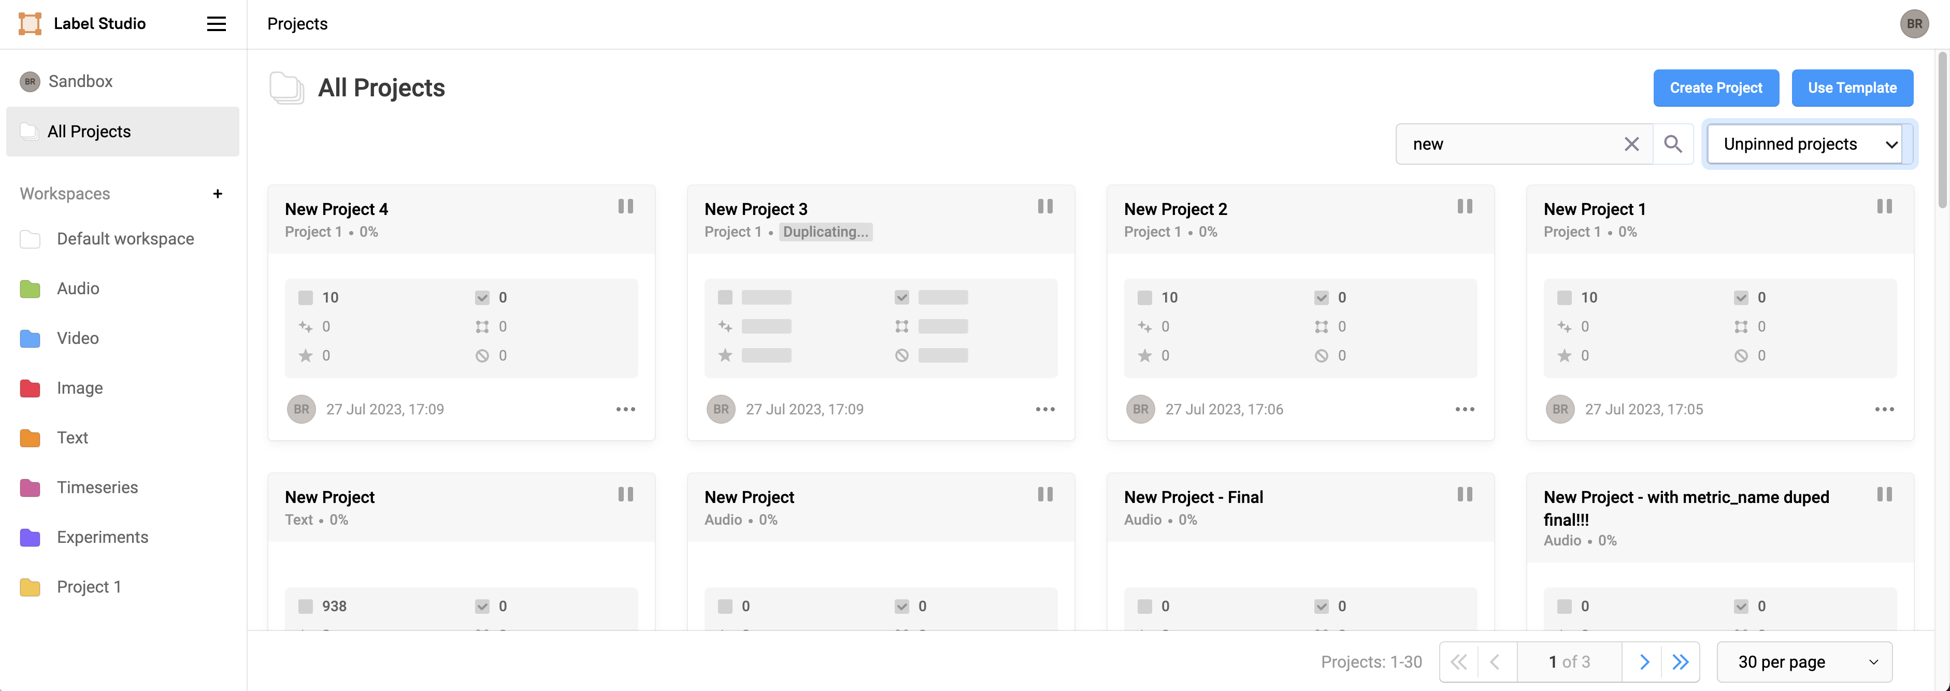This screenshot has height=691, width=1950.
Task: Toggle the pause icon on New Project - Final
Action: click(1465, 494)
